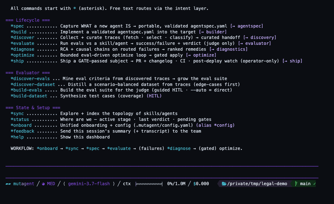This screenshot has width=334, height=204.
Task: Open the [→ ship] reference
Action: 292,61
